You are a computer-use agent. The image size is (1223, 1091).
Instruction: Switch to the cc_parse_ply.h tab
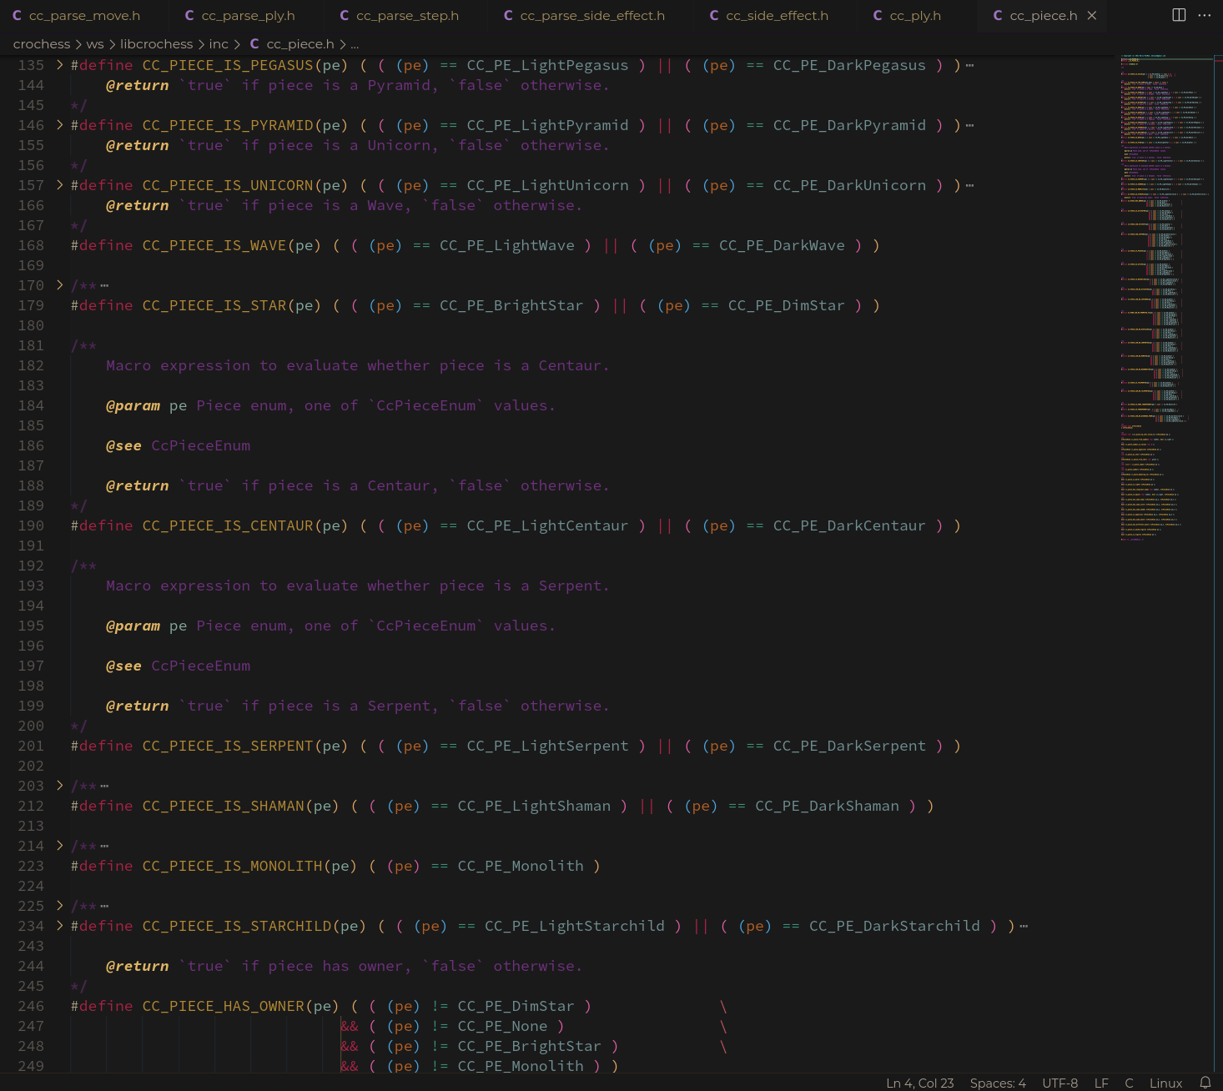coord(239,16)
